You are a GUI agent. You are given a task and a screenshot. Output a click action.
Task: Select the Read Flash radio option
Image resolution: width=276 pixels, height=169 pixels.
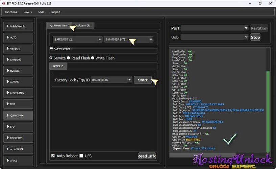click(69, 58)
